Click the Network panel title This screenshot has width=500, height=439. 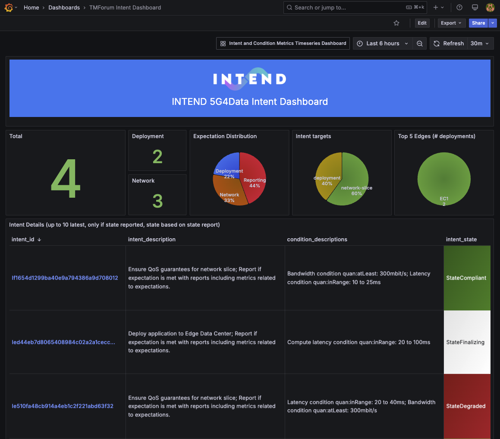[143, 180]
